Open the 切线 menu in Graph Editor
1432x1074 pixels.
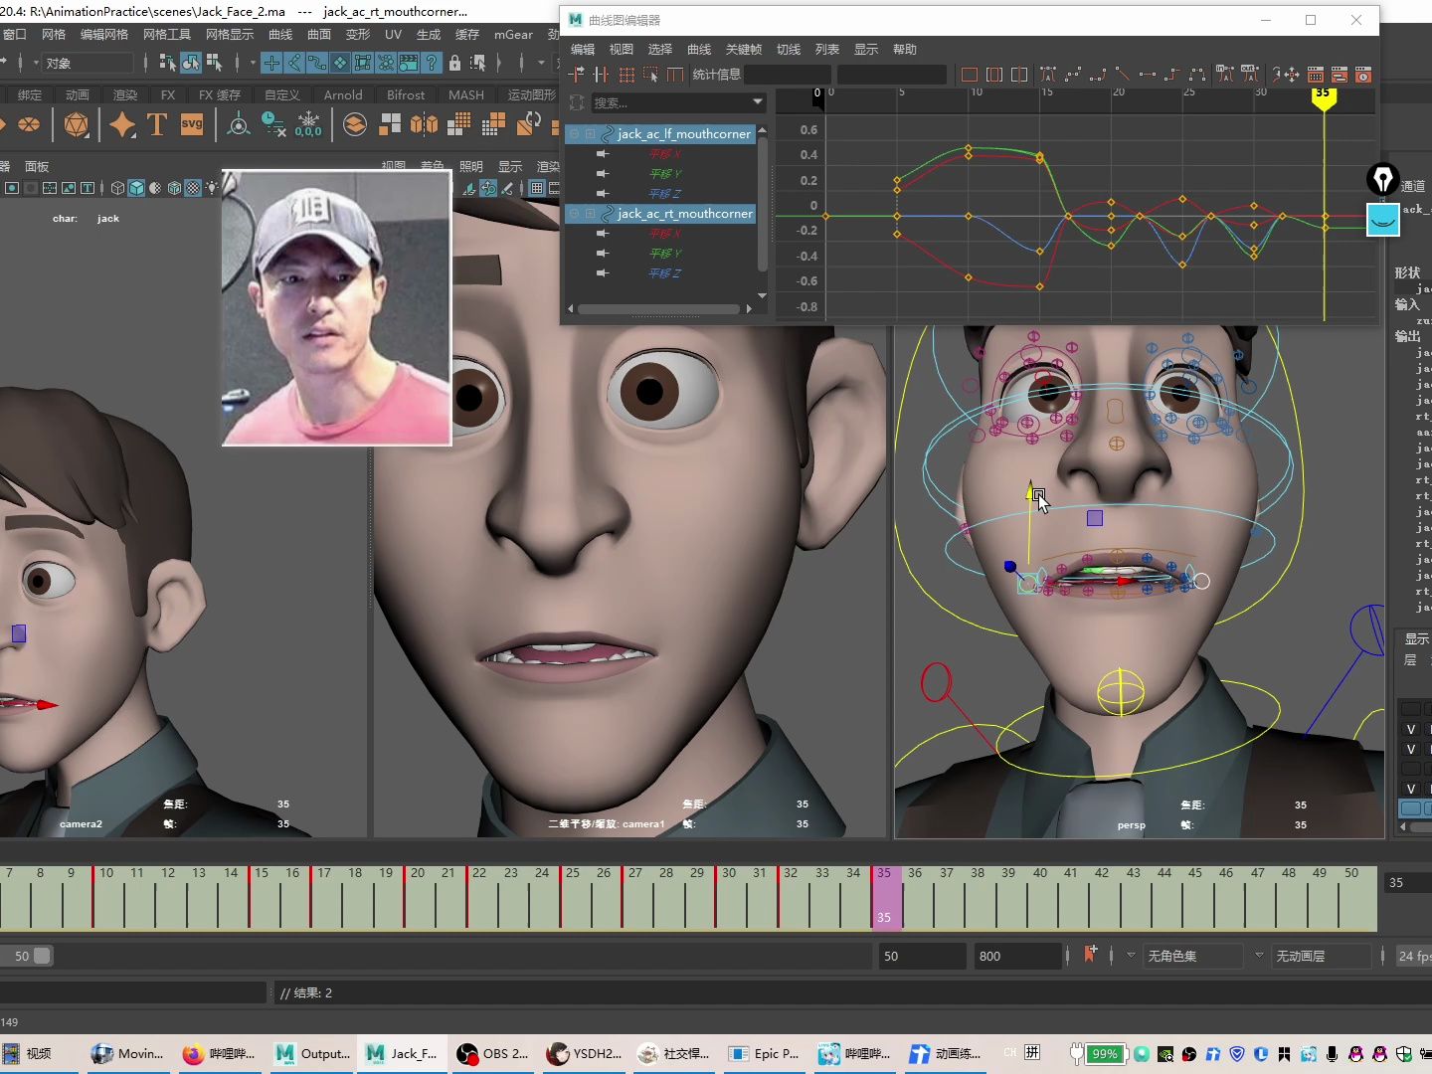click(788, 49)
